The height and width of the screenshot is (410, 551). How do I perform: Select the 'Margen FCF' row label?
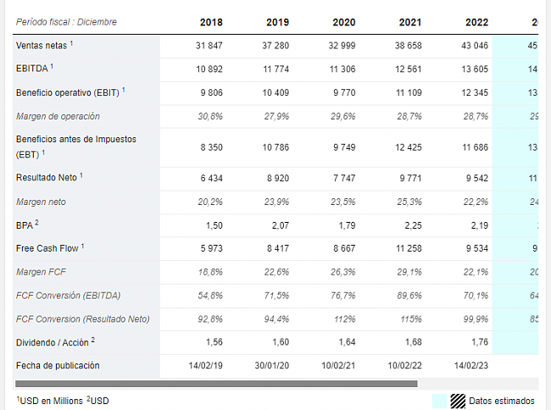point(41,272)
